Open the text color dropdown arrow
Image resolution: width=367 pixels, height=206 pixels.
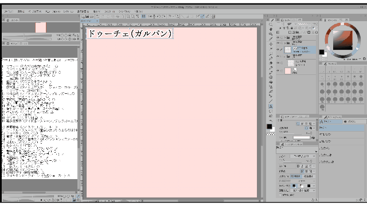pyautogui.click(x=314, y=185)
